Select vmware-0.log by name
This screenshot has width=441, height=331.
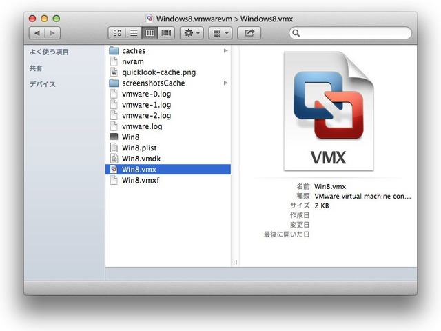pyautogui.click(x=146, y=94)
